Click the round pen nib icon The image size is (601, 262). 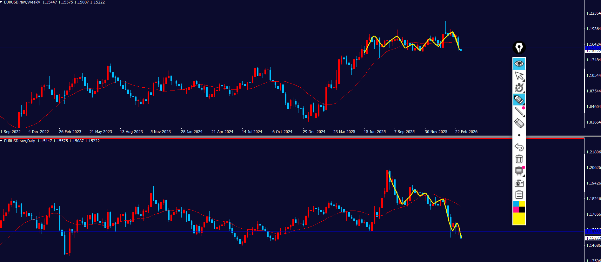(519, 48)
